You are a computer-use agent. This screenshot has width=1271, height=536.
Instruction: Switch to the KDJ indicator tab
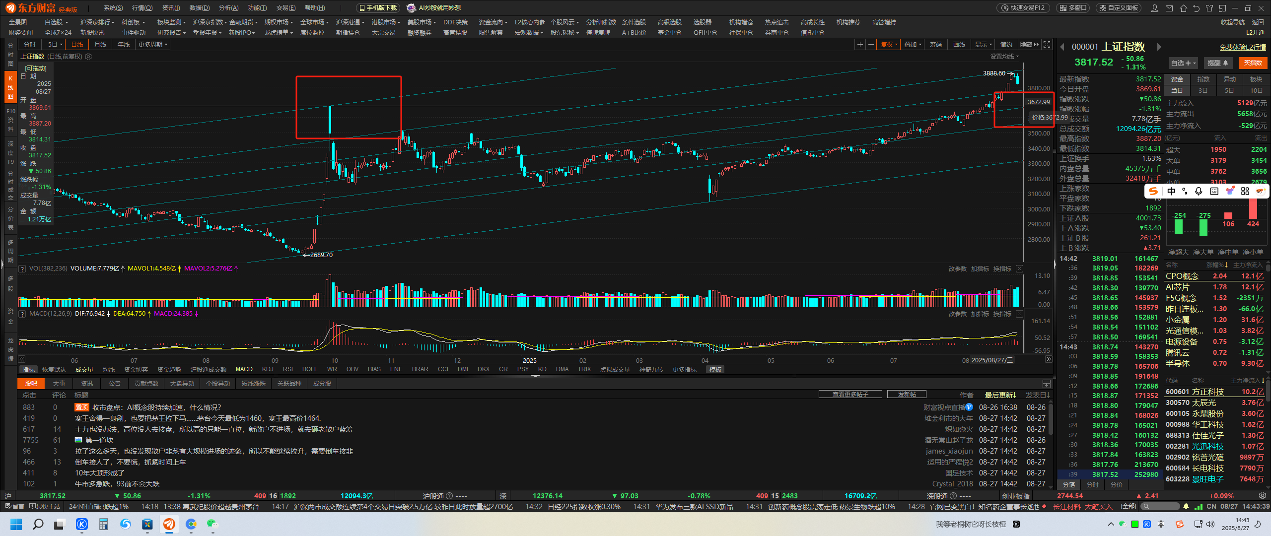pyautogui.click(x=268, y=369)
